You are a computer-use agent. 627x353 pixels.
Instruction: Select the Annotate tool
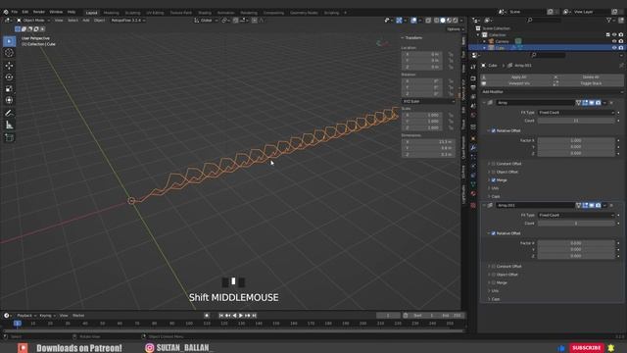[x=9, y=114]
